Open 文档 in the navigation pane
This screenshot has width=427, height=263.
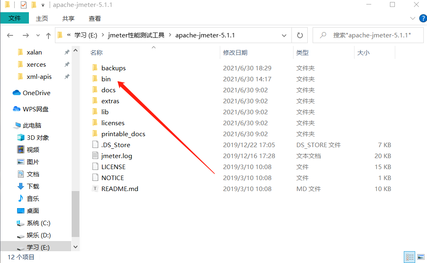tap(33, 174)
